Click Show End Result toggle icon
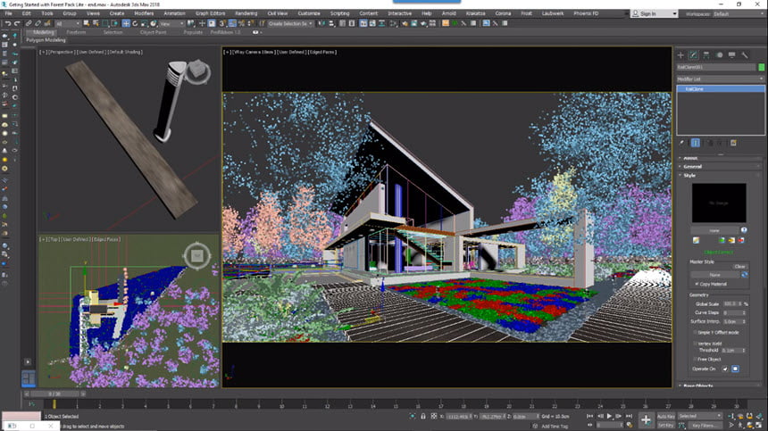This screenshot has width=768, height=431. coord(696,143)
